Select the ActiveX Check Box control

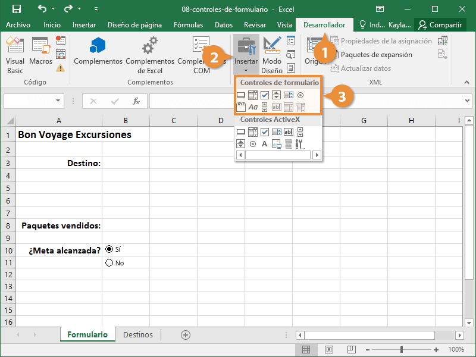[265, 132]
